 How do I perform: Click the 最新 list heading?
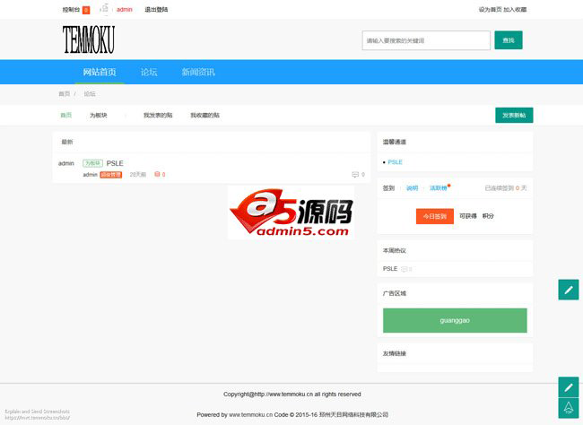pos(67,142)
